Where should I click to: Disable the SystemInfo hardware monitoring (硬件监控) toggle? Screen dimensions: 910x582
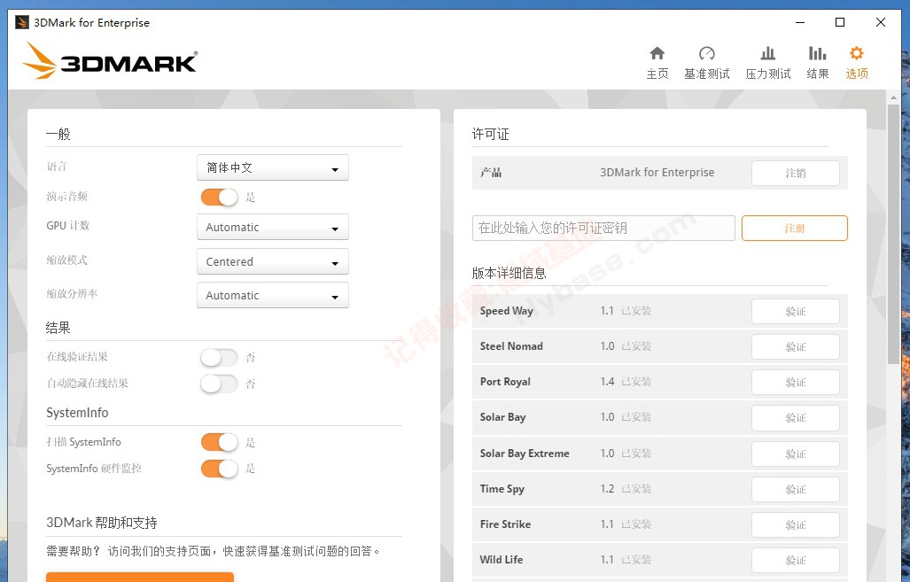[x=219, y=469]
